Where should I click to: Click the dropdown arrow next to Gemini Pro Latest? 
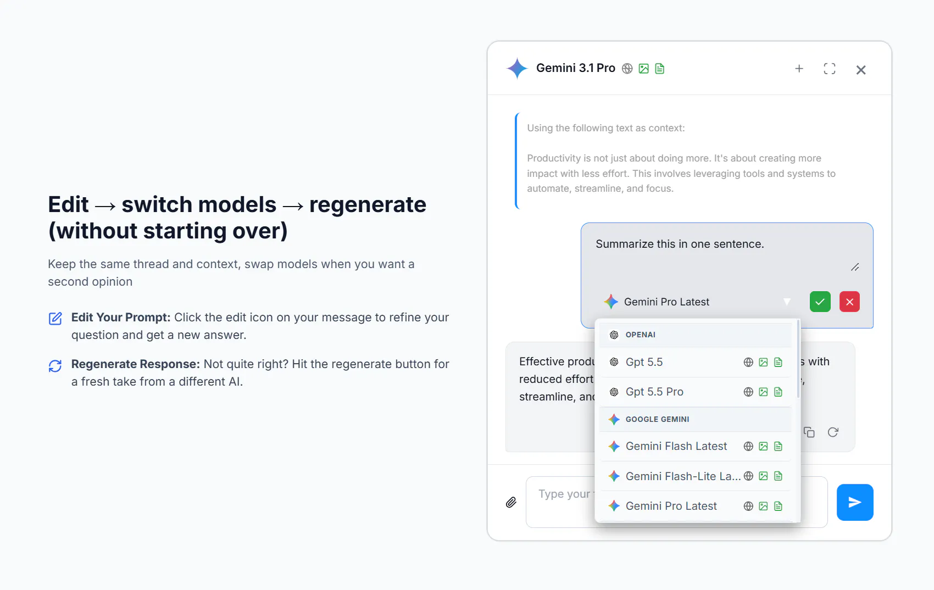tap(787, 302)
